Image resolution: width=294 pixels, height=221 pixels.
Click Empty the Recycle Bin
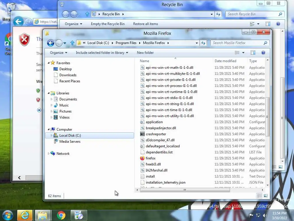tap(108, 24)
